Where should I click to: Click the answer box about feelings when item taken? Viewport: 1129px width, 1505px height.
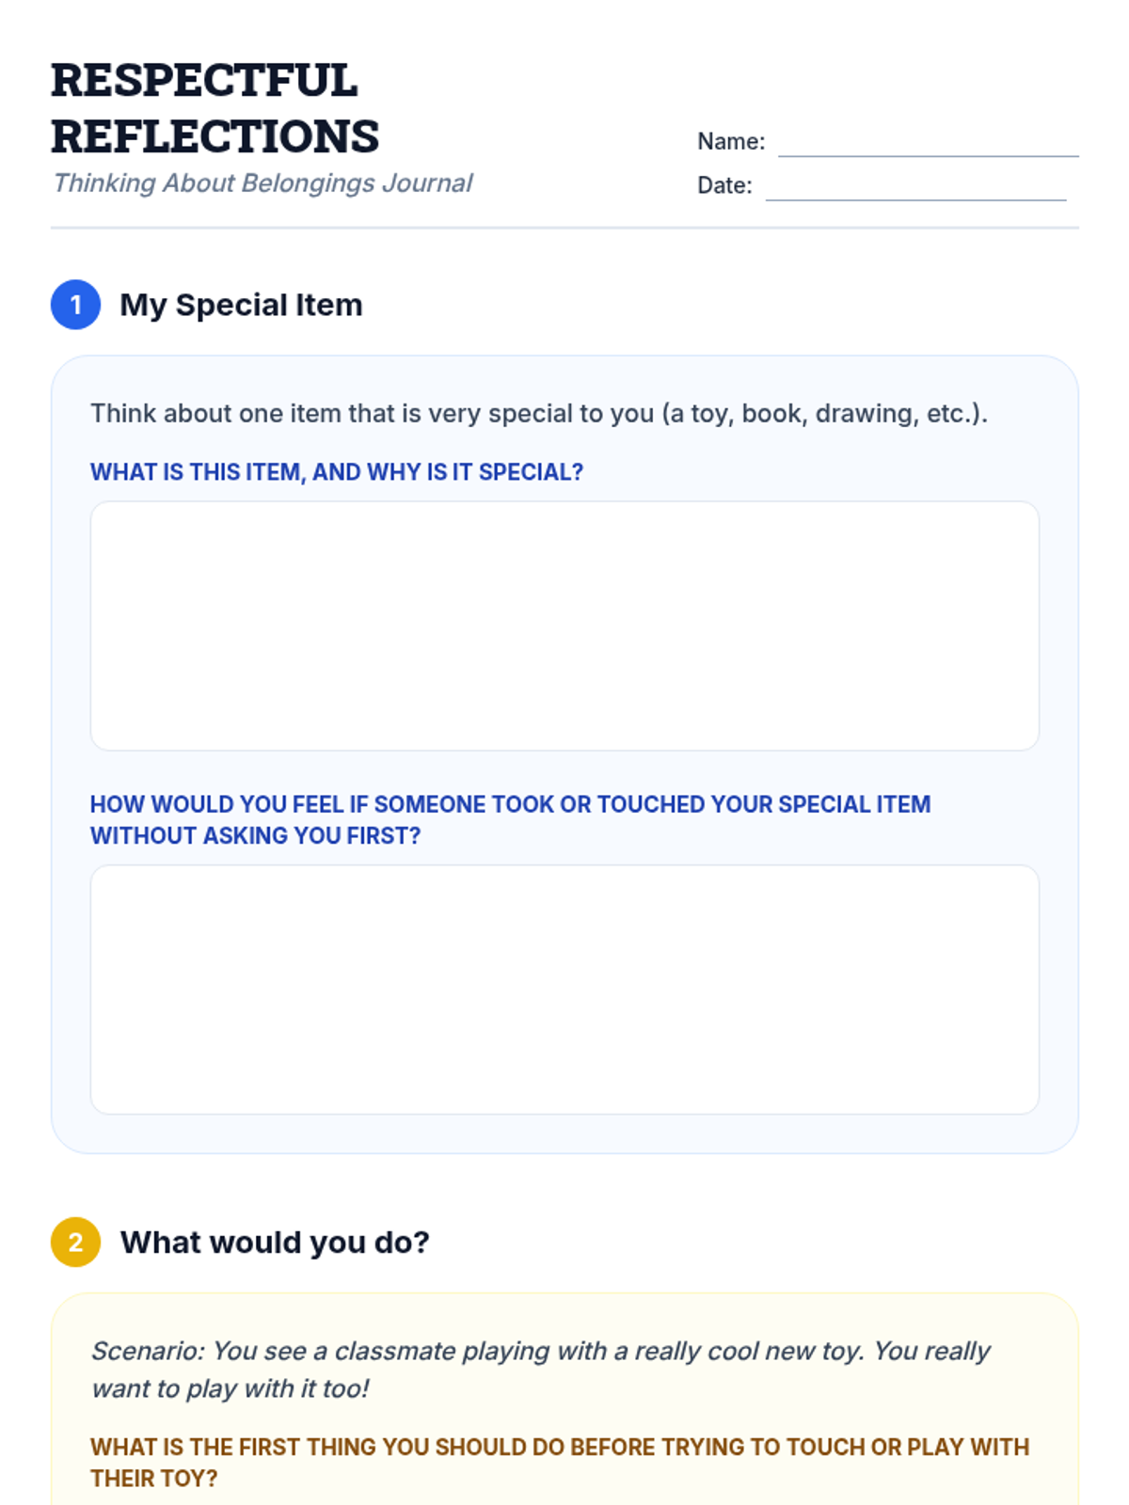pyautogui.click(x=564, y=990)
